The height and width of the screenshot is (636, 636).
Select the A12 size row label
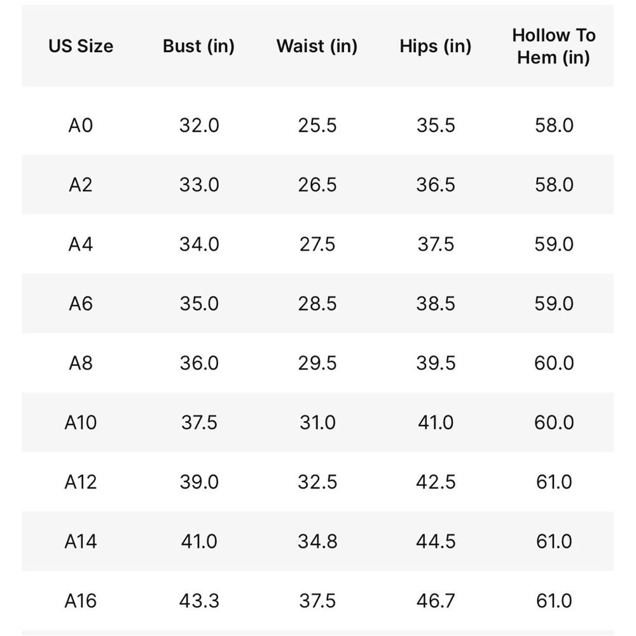click(81, 482)
